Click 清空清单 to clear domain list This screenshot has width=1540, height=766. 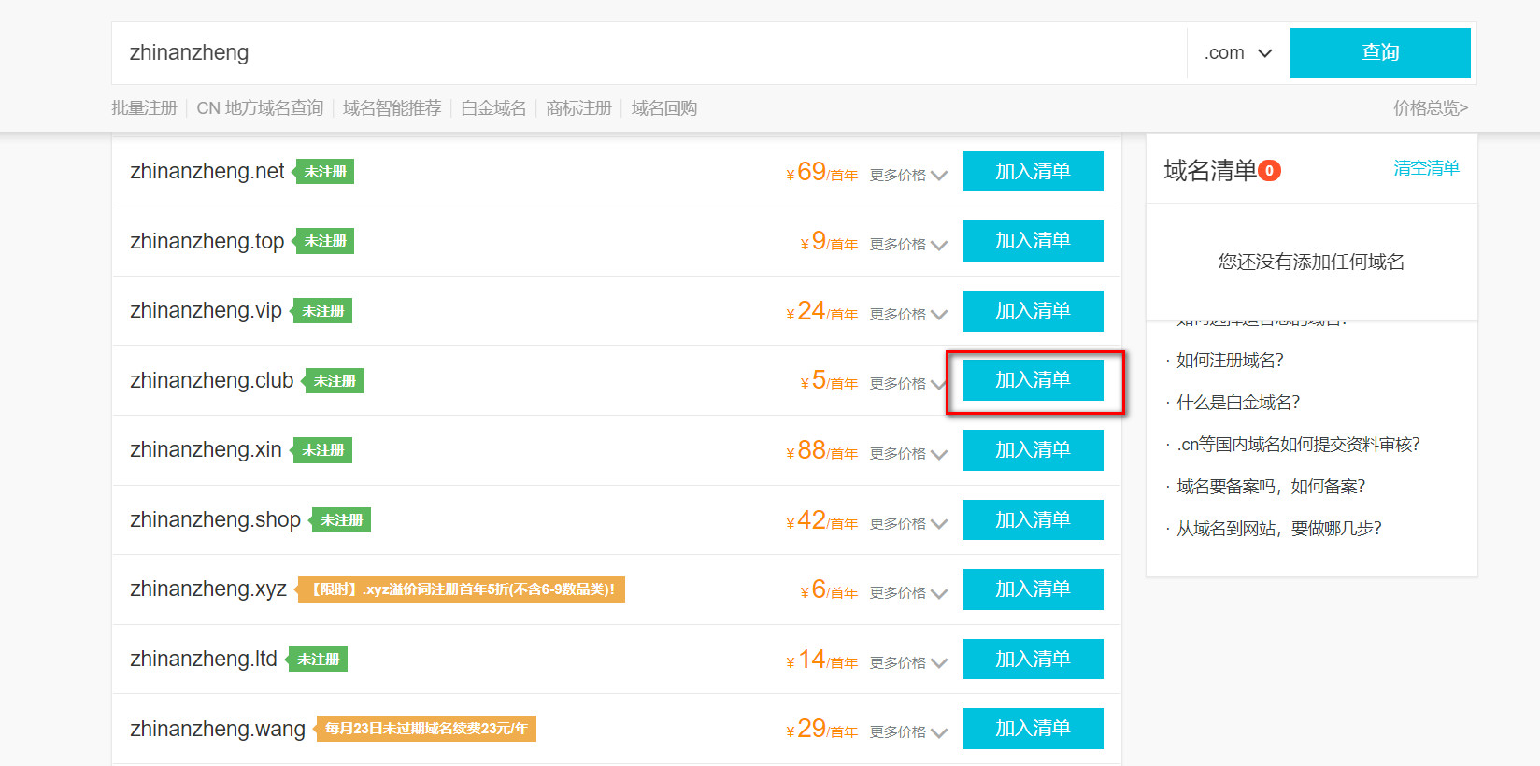1426,168
